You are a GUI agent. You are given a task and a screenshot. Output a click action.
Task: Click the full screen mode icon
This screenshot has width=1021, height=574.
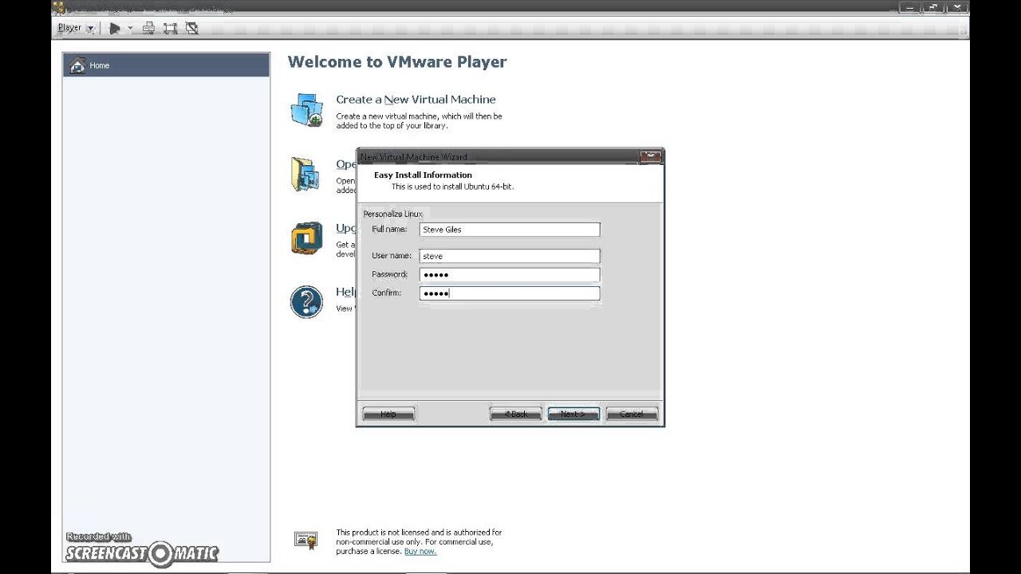click(170, 28)
